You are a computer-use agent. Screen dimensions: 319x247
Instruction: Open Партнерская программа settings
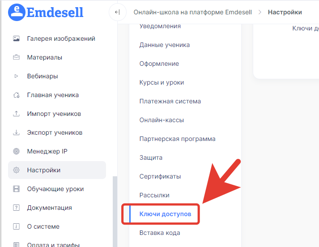coord(178,139)
